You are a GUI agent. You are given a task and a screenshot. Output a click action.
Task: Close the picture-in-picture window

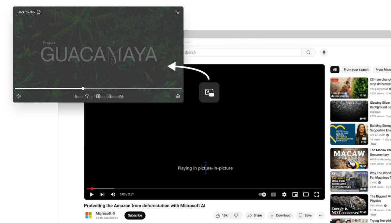[x=178, y=13]
